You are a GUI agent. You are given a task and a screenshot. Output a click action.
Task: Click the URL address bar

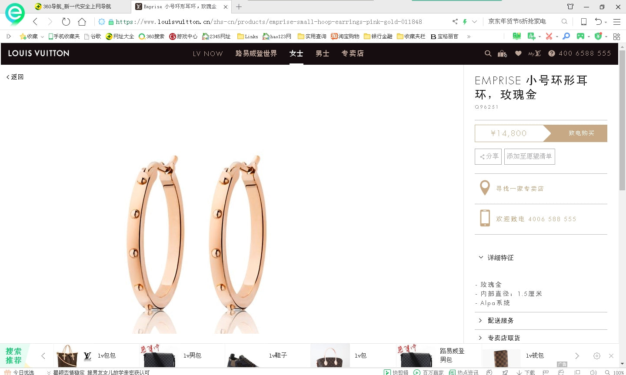[270, 22]
